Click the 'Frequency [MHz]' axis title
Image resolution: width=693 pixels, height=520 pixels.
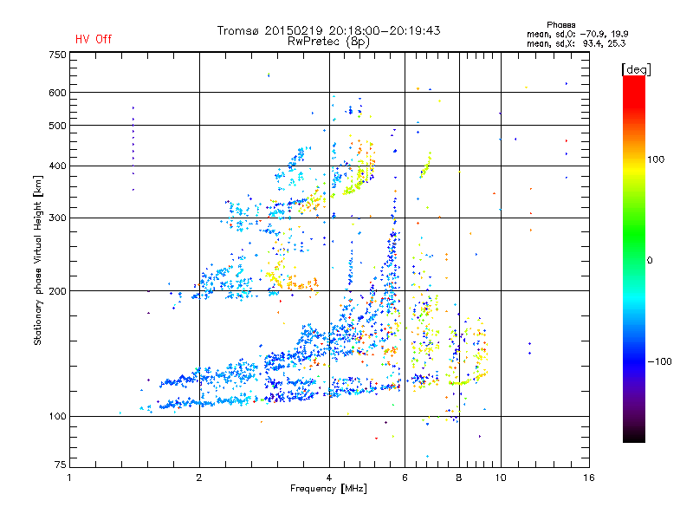pos(328,489)
